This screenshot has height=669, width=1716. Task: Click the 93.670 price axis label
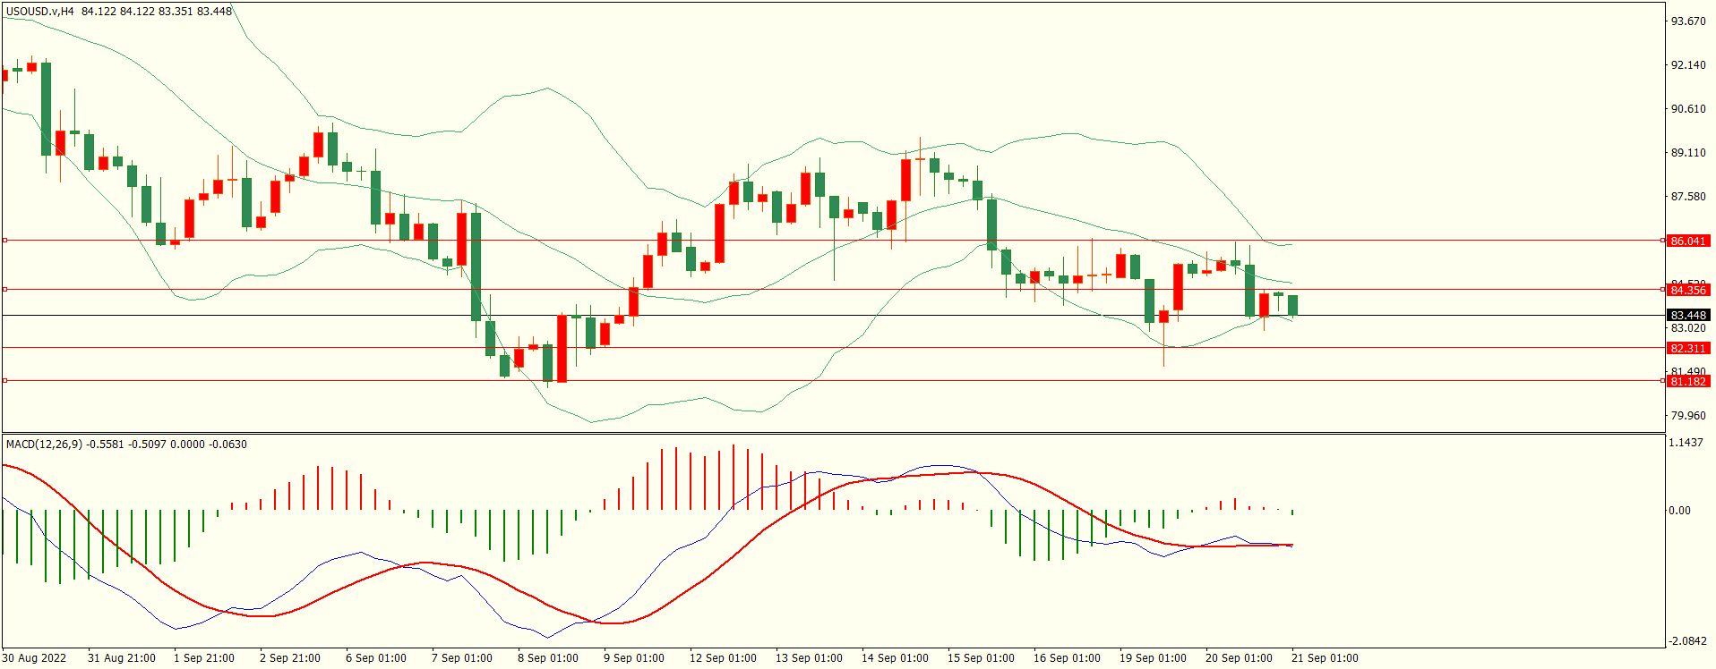click(x=1688, y=21)
